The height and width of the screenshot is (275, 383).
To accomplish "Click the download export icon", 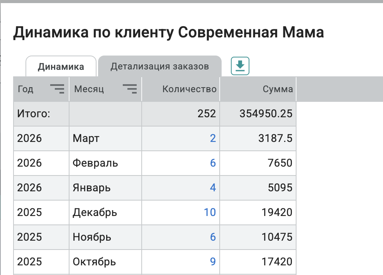I will click(x=240, y=66).
